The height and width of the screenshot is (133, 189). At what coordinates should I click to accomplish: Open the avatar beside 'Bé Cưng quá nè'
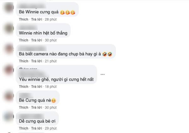(9, 95)
